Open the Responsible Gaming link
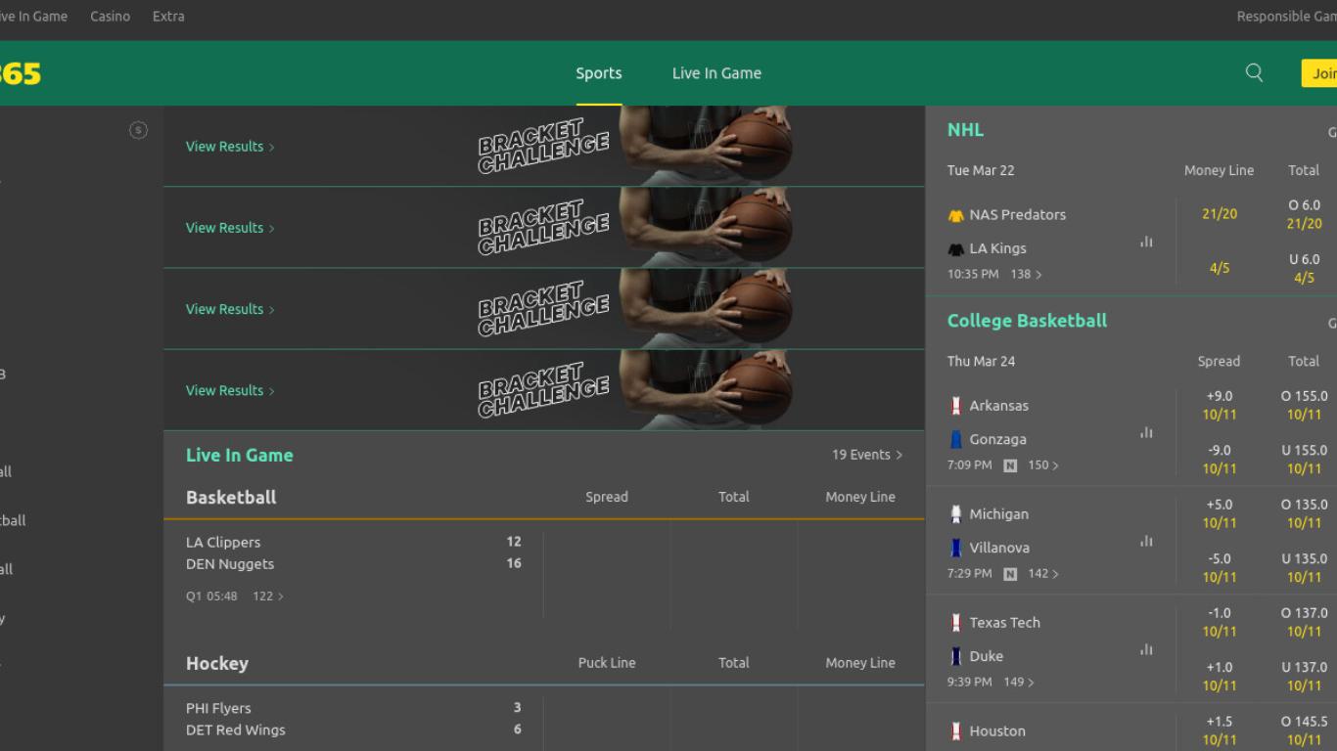The height and width of the screenshot is (751, 1337). (1286, 17)
